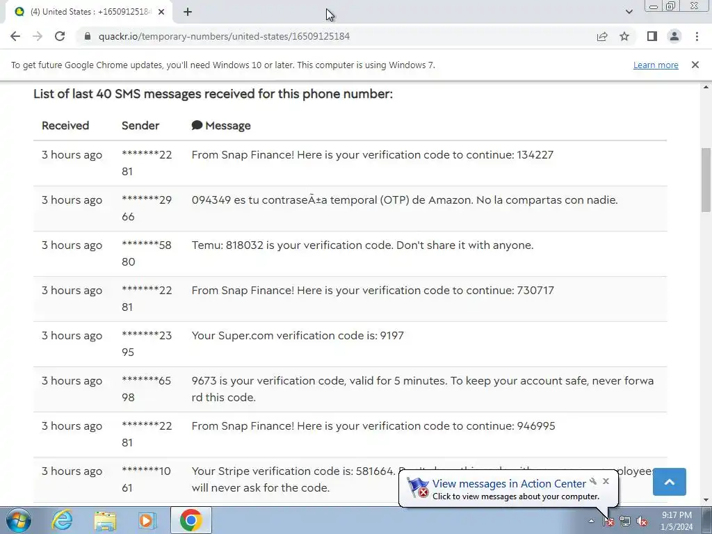Open a new browser tab
Image resolution: width=712 pixels, height=534 pixels.
[188, 13]
